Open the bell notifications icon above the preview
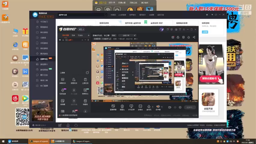The height and width of the screenshot is (144, 256). [188, 37]
